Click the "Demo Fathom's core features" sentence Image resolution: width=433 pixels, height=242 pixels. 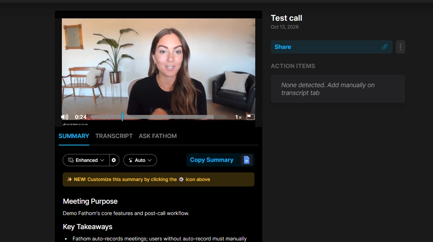point(126,213)
